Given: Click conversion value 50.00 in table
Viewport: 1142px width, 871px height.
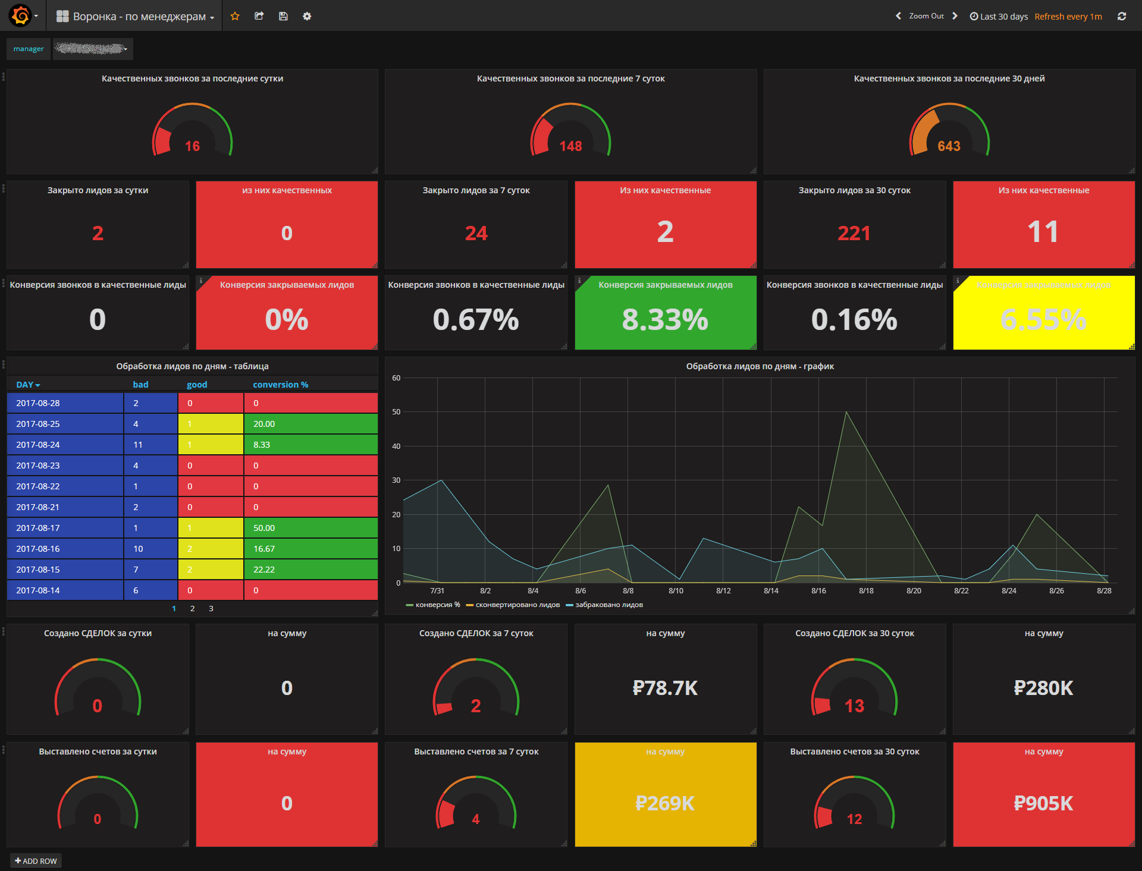Looking at the screenshot, I should (311, 528).
